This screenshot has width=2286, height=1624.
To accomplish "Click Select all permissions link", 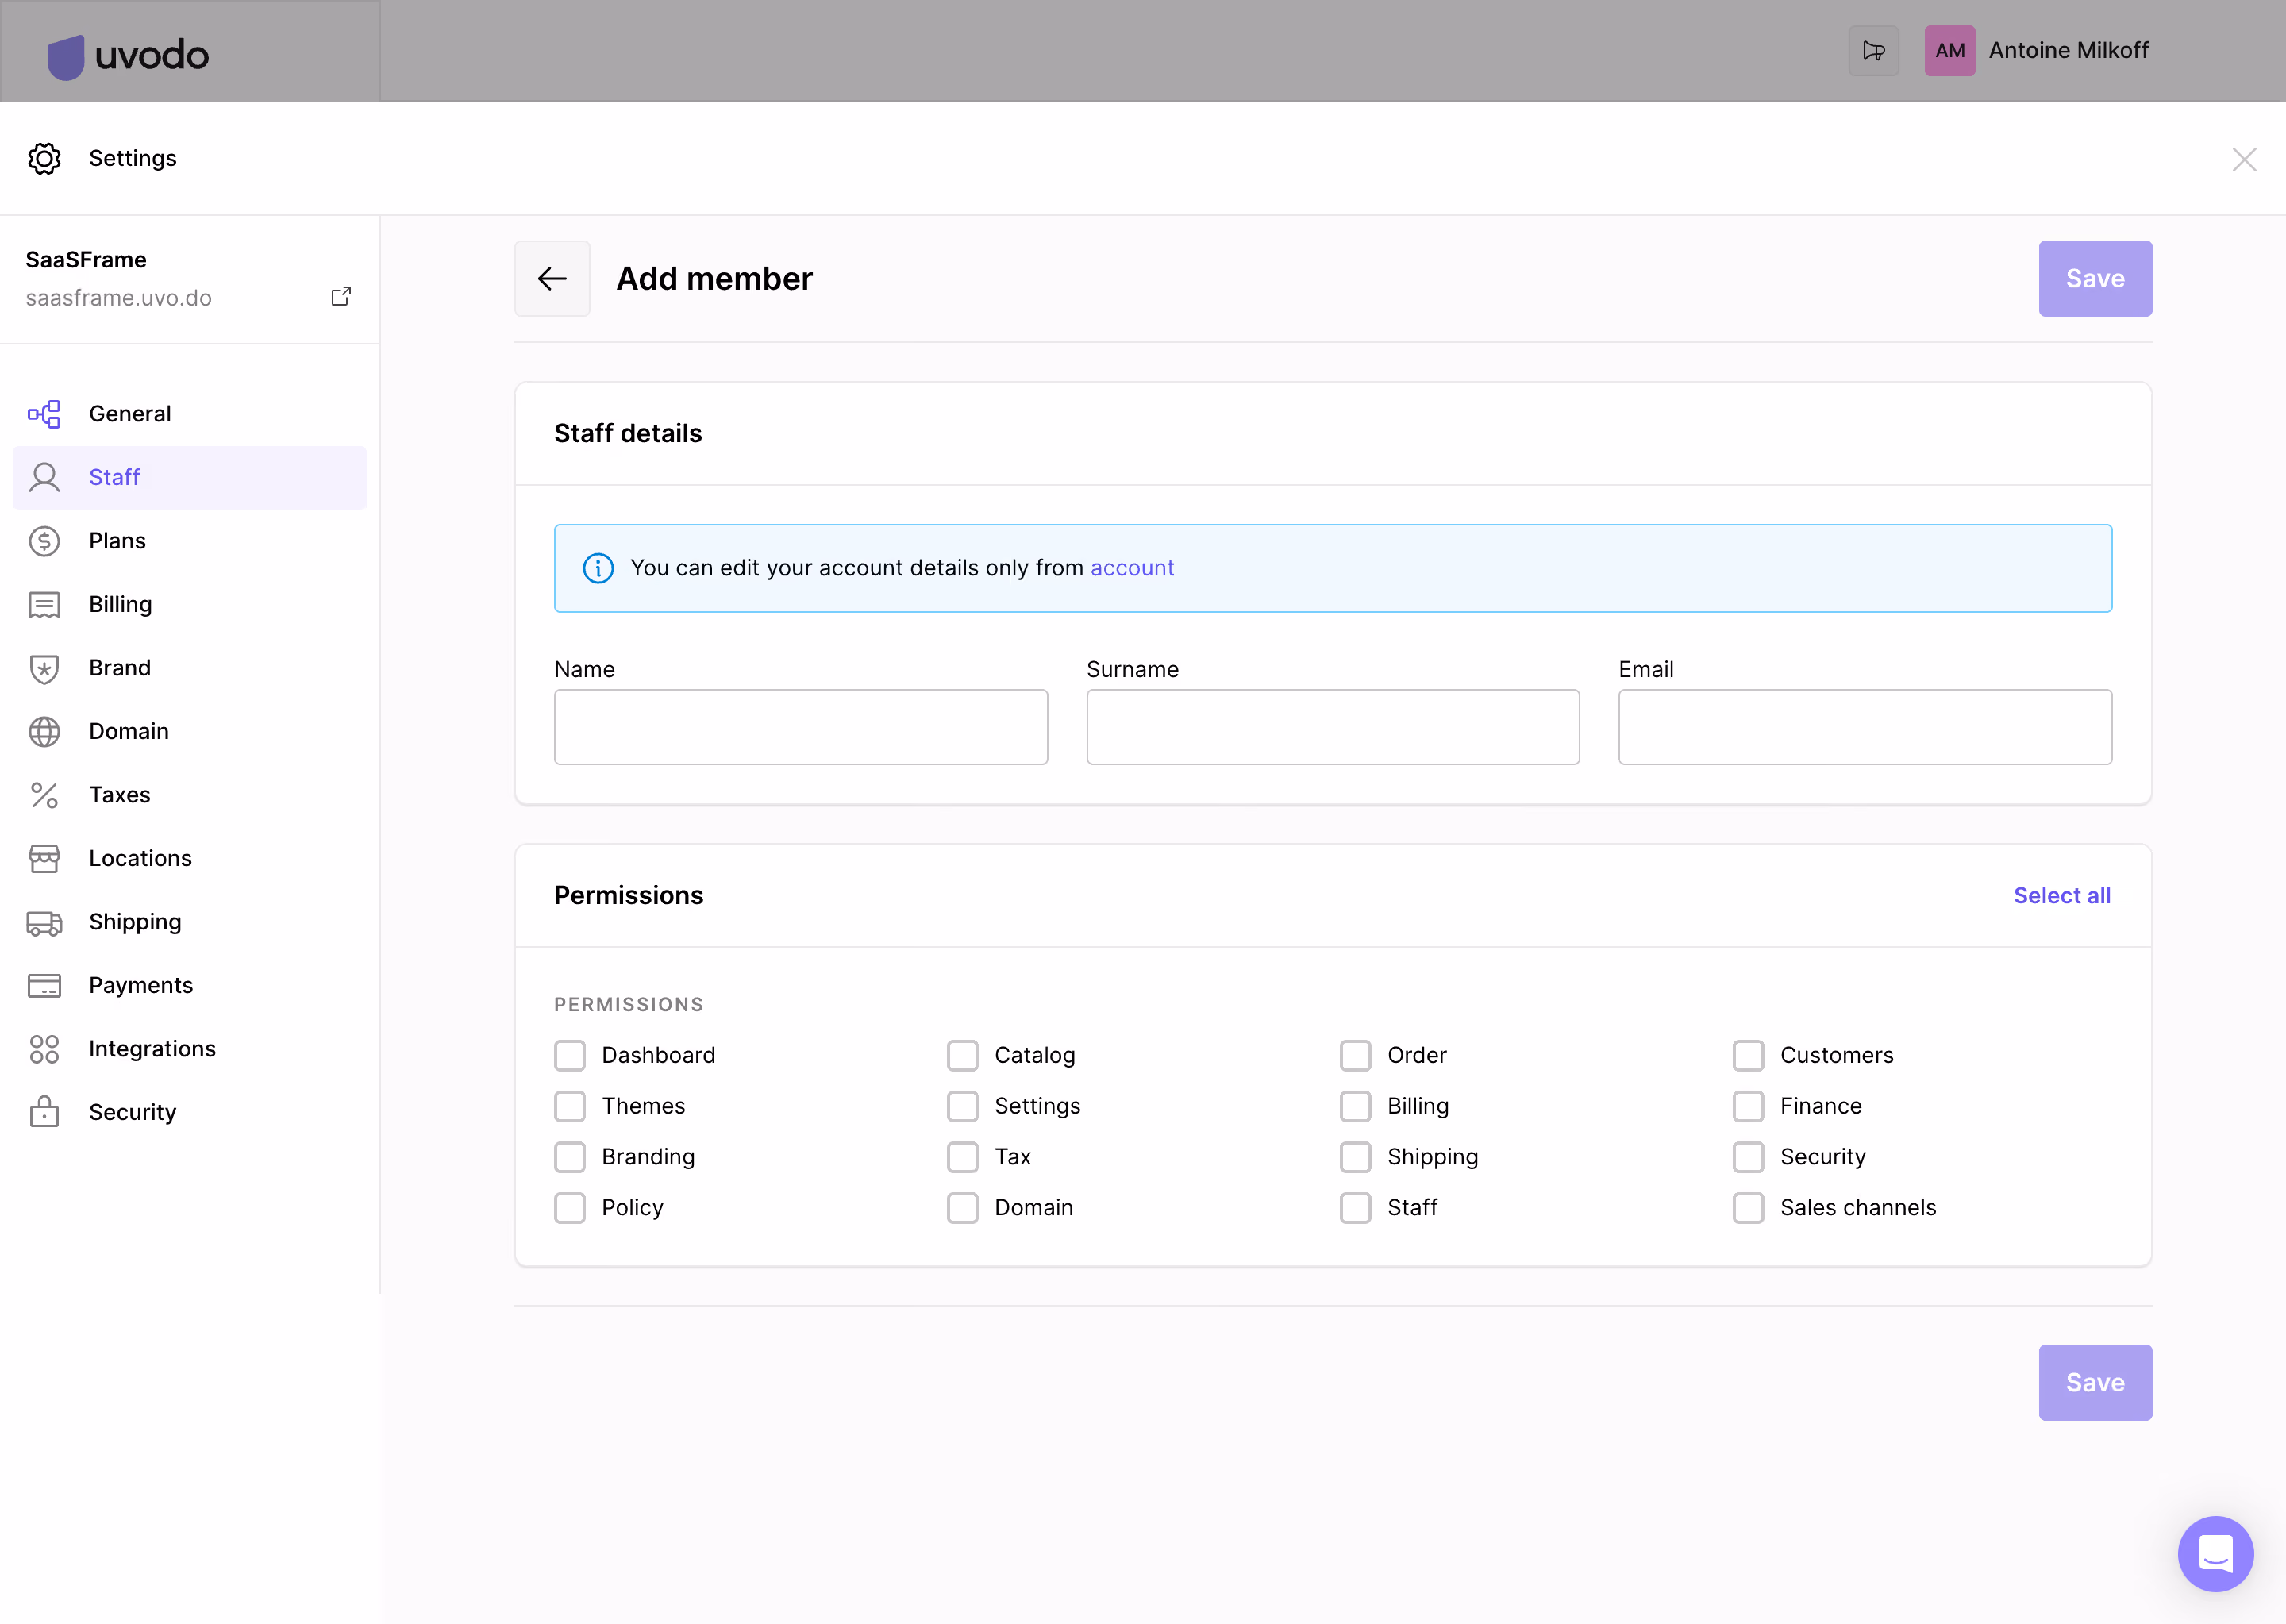I will pos(2062,895).
